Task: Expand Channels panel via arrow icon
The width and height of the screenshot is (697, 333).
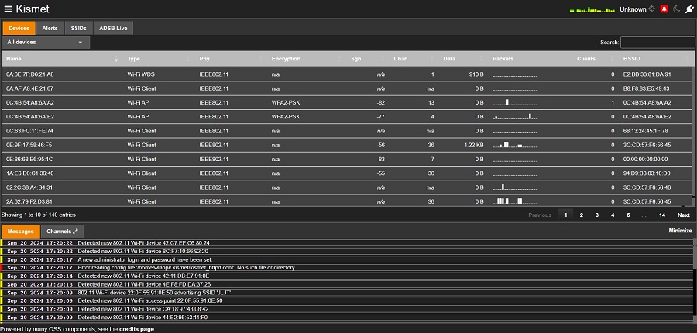Action: pos(75,232)
